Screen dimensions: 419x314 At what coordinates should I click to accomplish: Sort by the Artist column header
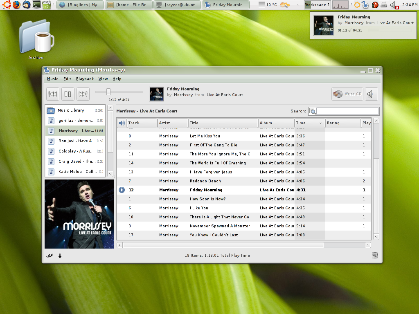point(173,123)
